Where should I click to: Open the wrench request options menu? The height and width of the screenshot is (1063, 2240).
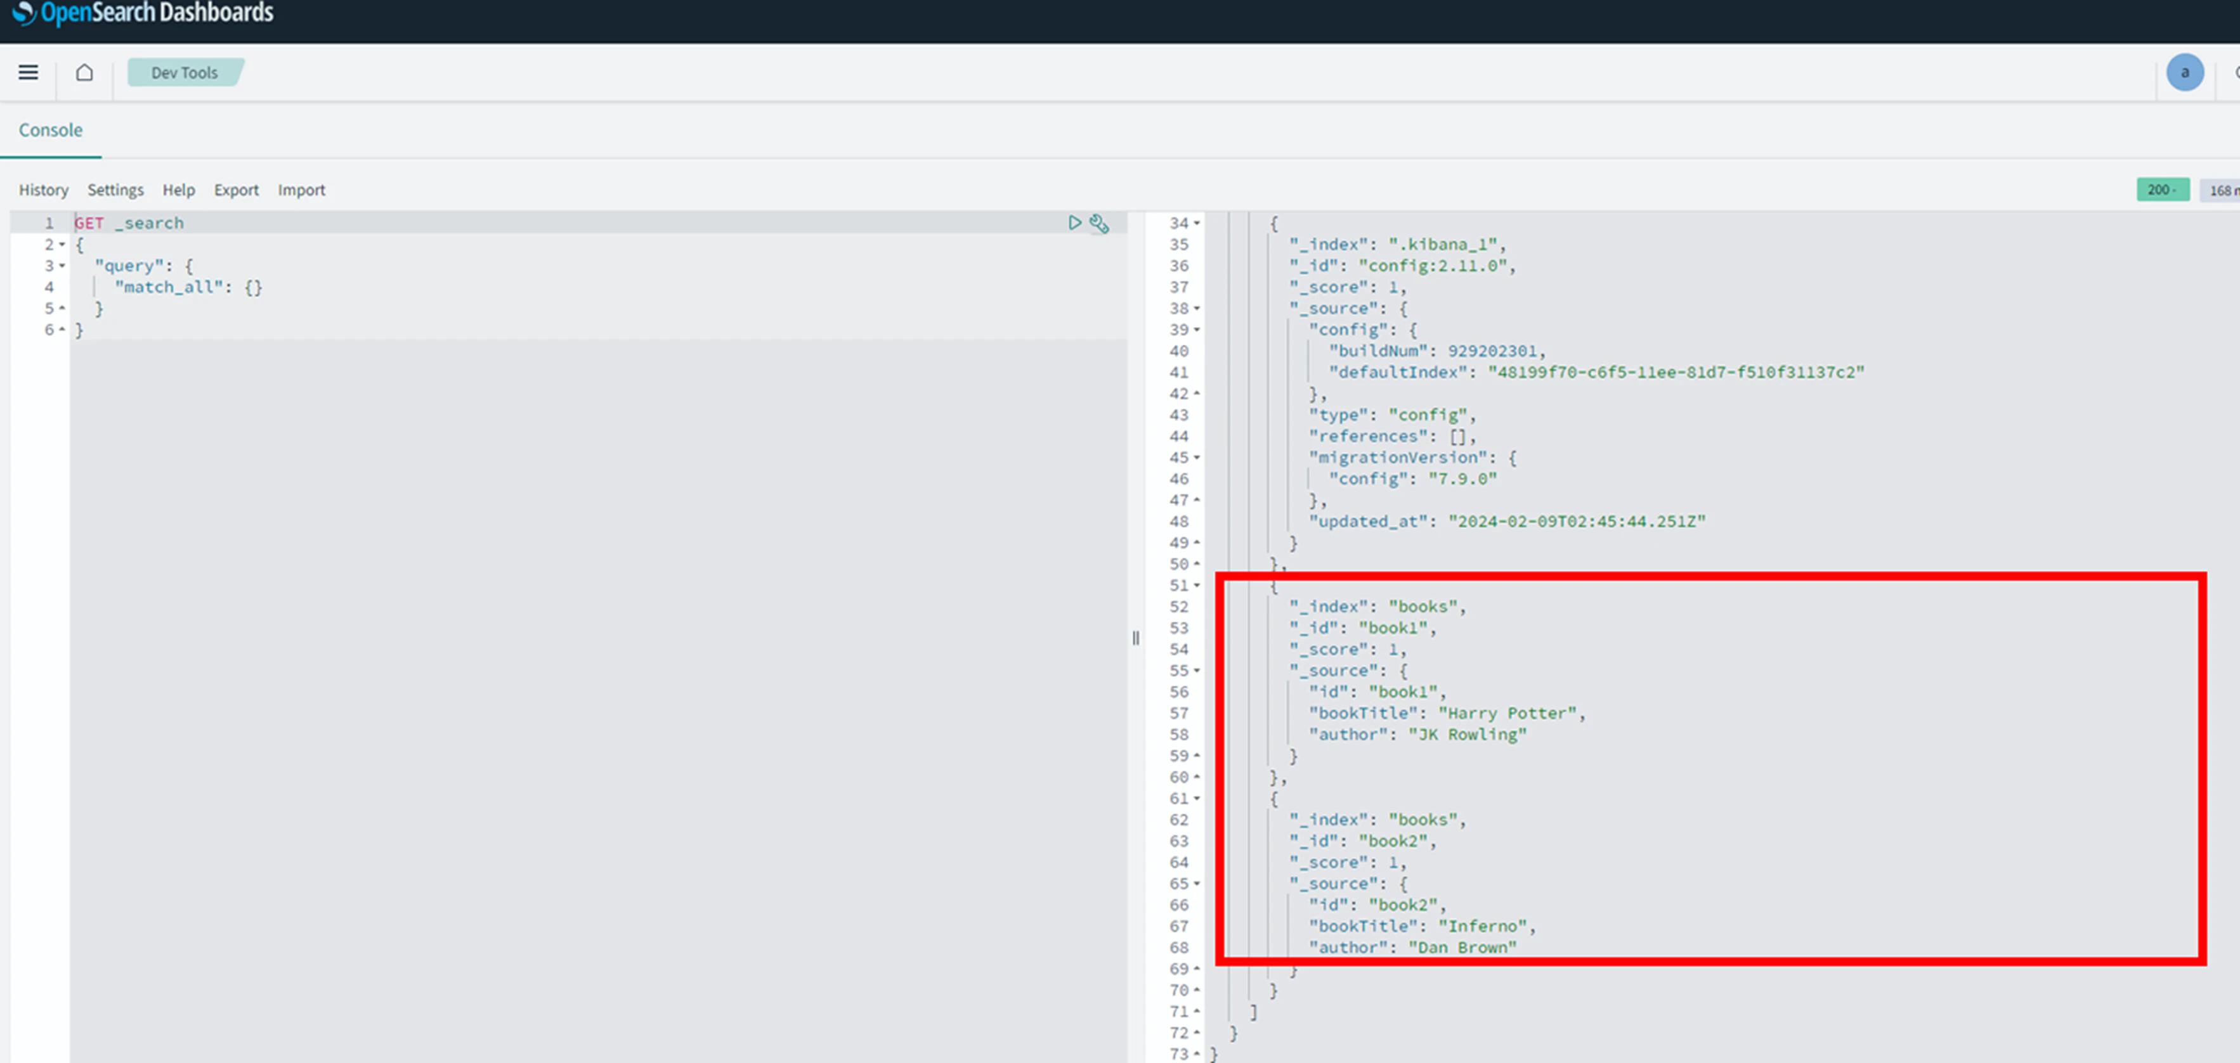click(x=1099, y=224)
